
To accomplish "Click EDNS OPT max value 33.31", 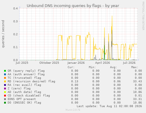I will (137, 99).
